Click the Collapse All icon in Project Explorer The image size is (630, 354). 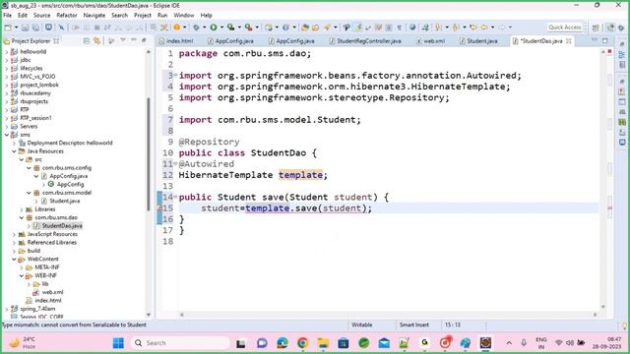coord(86,40)
